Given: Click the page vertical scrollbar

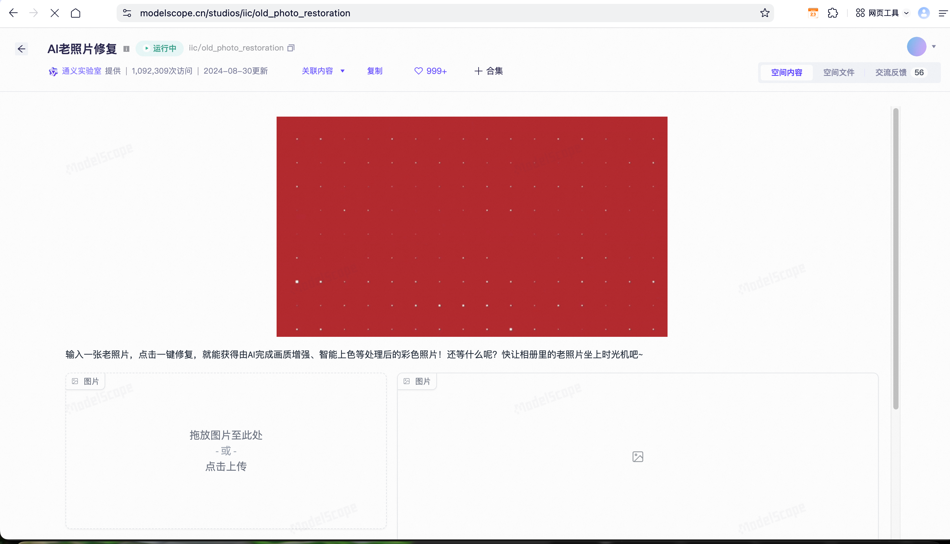Looking at the screenshot, I should click(896, 258).
